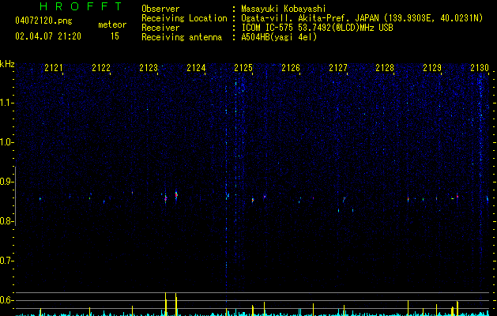Click the 2123 time marker

click(x=149, y=67)
